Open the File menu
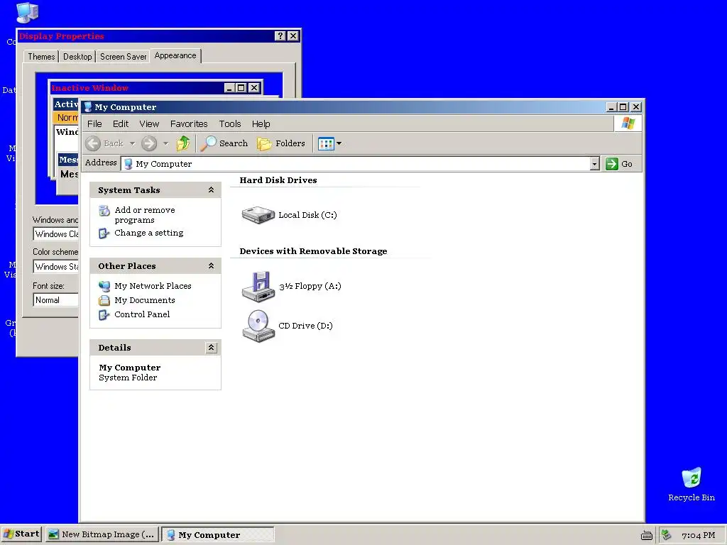This screenshot has height=545, width=727. [x=94, y=123]
